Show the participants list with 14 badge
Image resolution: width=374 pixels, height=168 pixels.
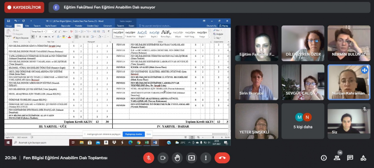click(x=337, y=158)
